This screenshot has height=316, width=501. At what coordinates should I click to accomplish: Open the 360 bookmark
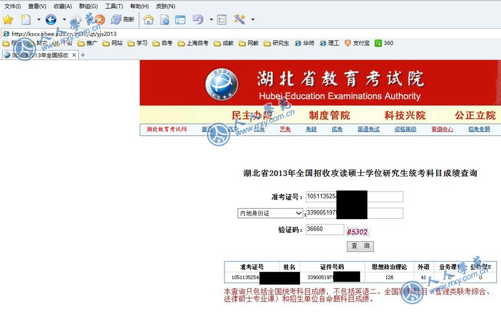coord(384,43)
